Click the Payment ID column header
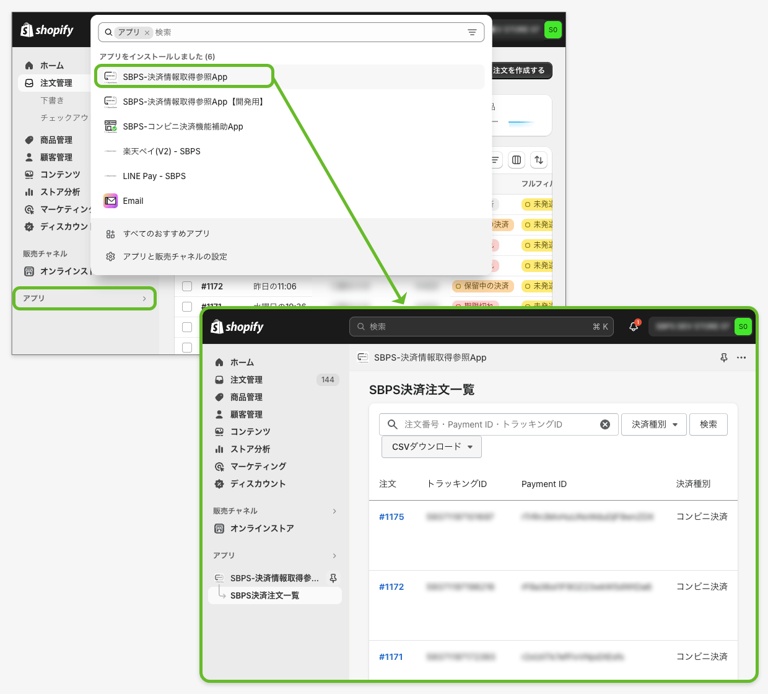The image size is (768, 694). (544, 484)
